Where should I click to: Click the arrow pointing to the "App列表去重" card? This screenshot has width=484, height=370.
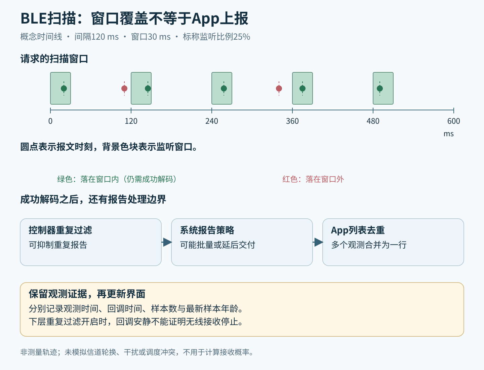[x=318, y=242]
